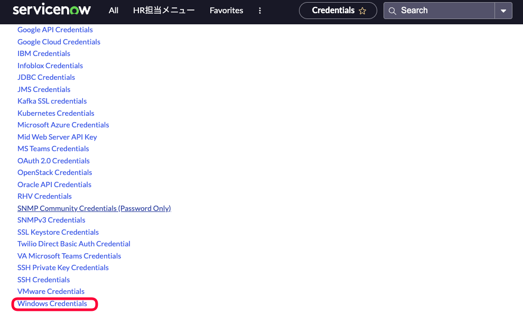Open MS Teams Credentials
This screenshot has width=523, height=314.
(x=53, y=149)
